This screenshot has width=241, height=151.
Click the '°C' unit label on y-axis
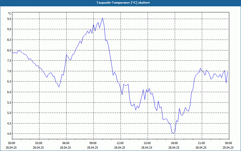pyautogui.click(x=10, y=14)
